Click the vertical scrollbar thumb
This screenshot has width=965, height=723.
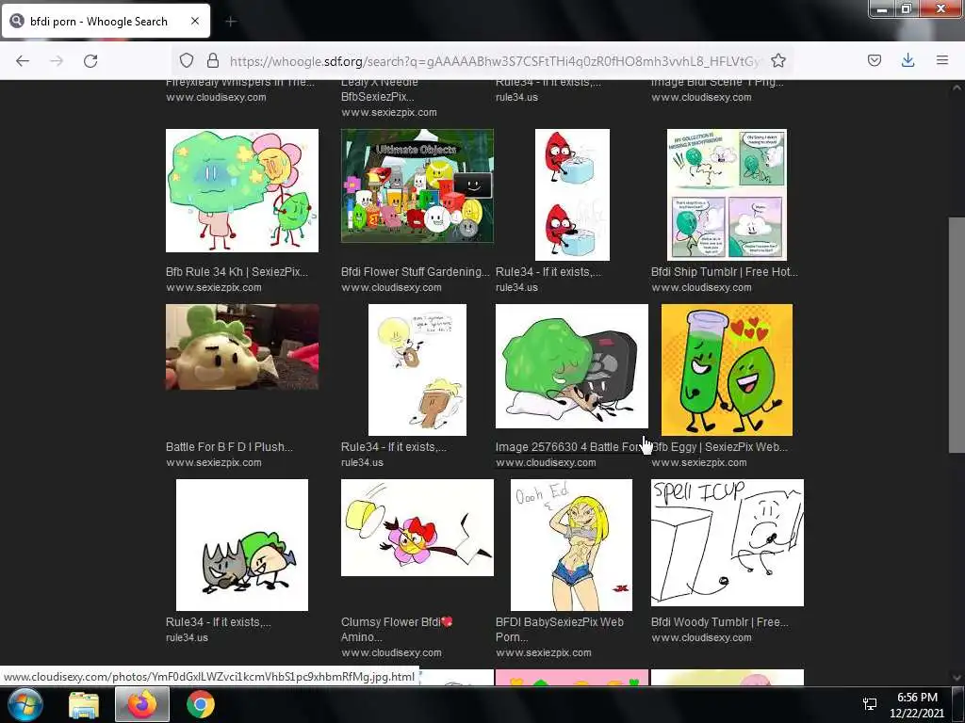coord(957,335)
